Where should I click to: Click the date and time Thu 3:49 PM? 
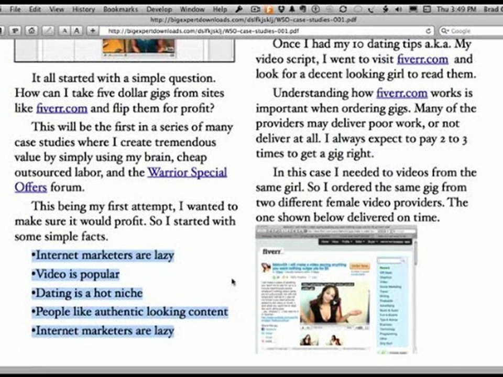456,9
